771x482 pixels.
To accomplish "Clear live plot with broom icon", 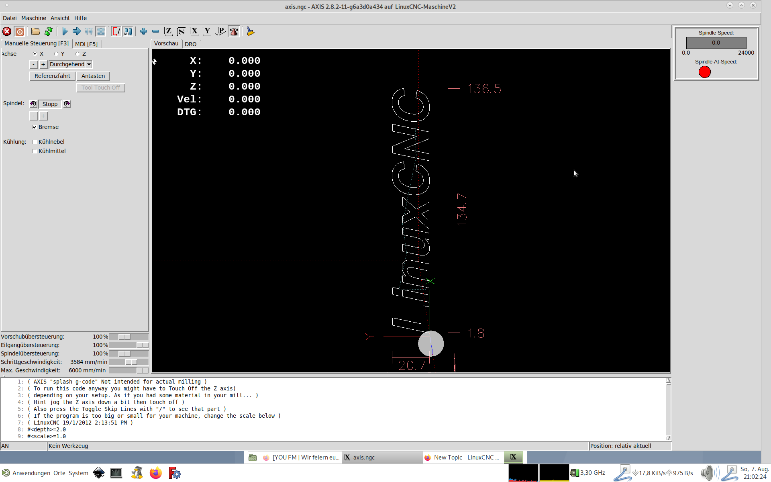I will (250, 31).
